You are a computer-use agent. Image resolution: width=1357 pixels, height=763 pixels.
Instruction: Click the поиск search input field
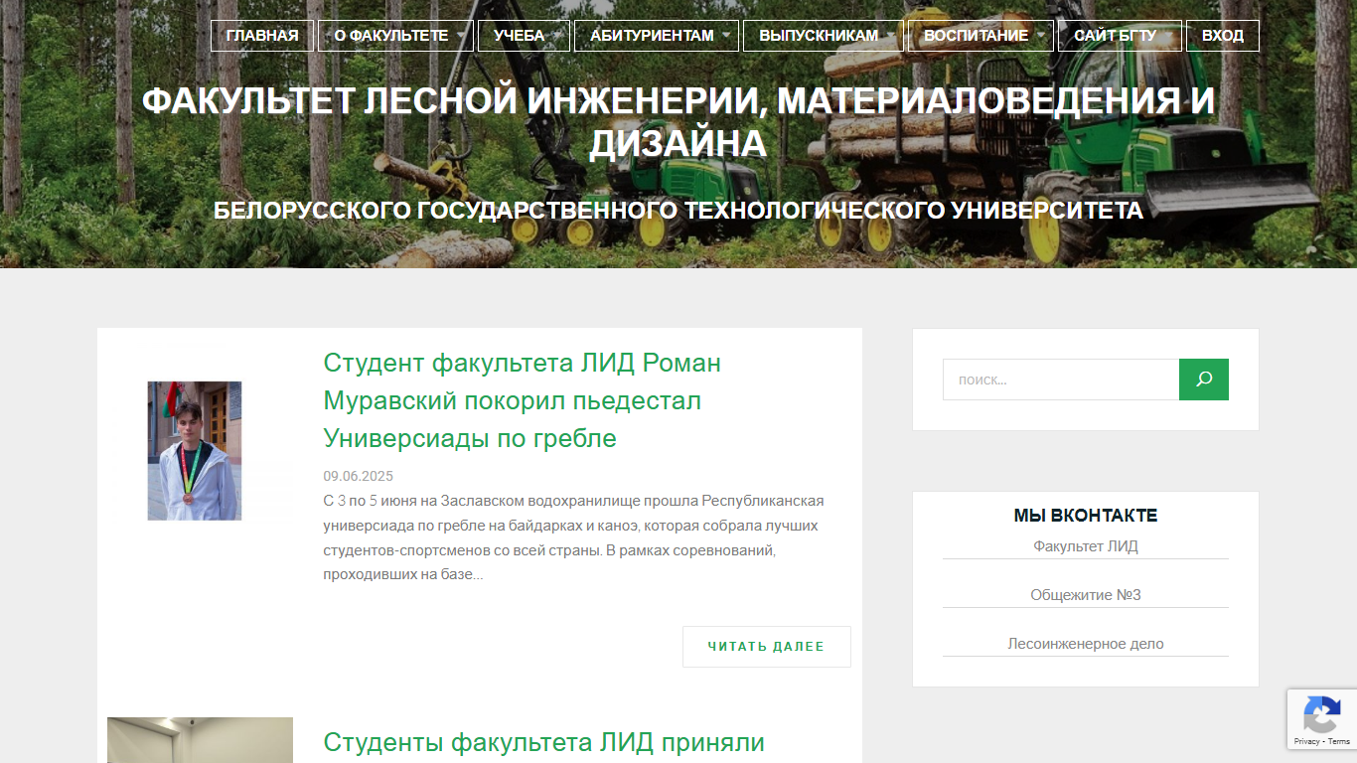coord(1061,380)
